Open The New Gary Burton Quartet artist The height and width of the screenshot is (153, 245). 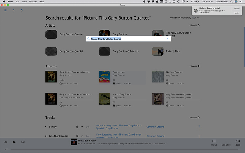[x=178, y=34]
